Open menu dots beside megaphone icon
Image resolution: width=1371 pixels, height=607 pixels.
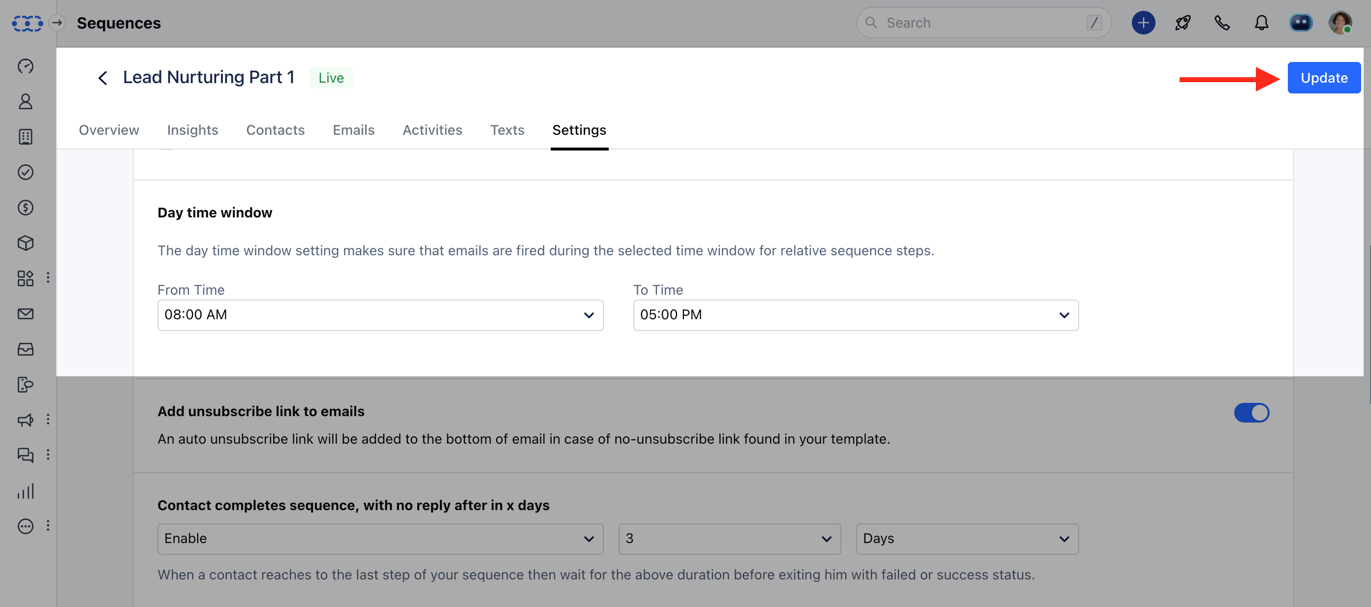coord(48,419)
